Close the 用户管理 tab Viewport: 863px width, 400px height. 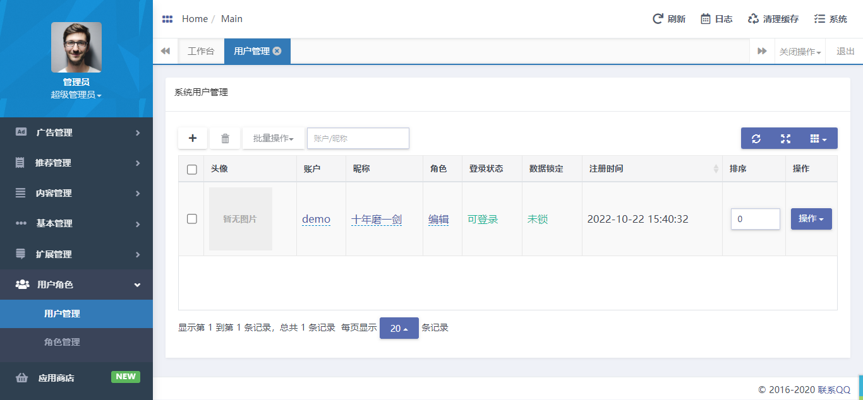[x=277, y=51]
